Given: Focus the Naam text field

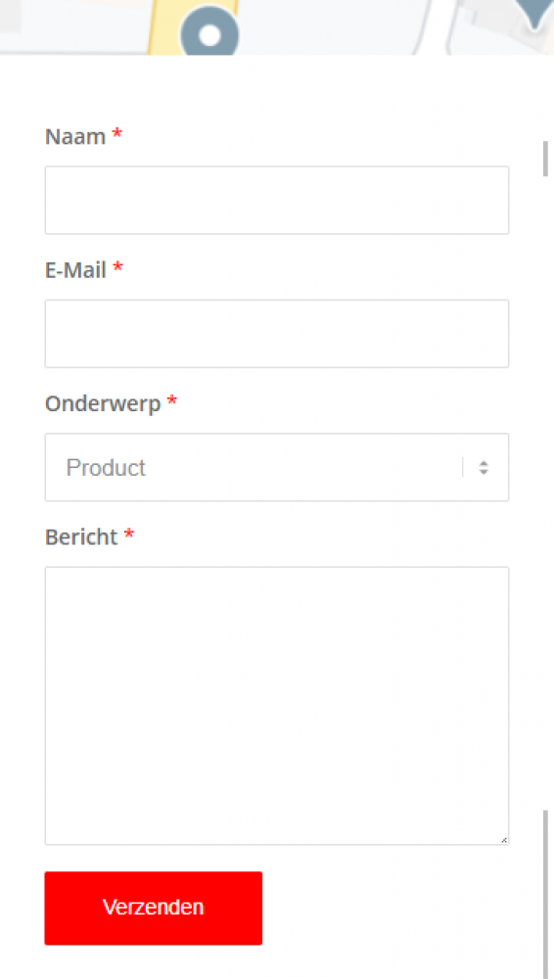Looking at the screenshot, I should tap(277, 201).
